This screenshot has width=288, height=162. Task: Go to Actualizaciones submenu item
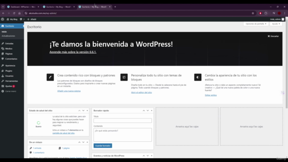8,36
